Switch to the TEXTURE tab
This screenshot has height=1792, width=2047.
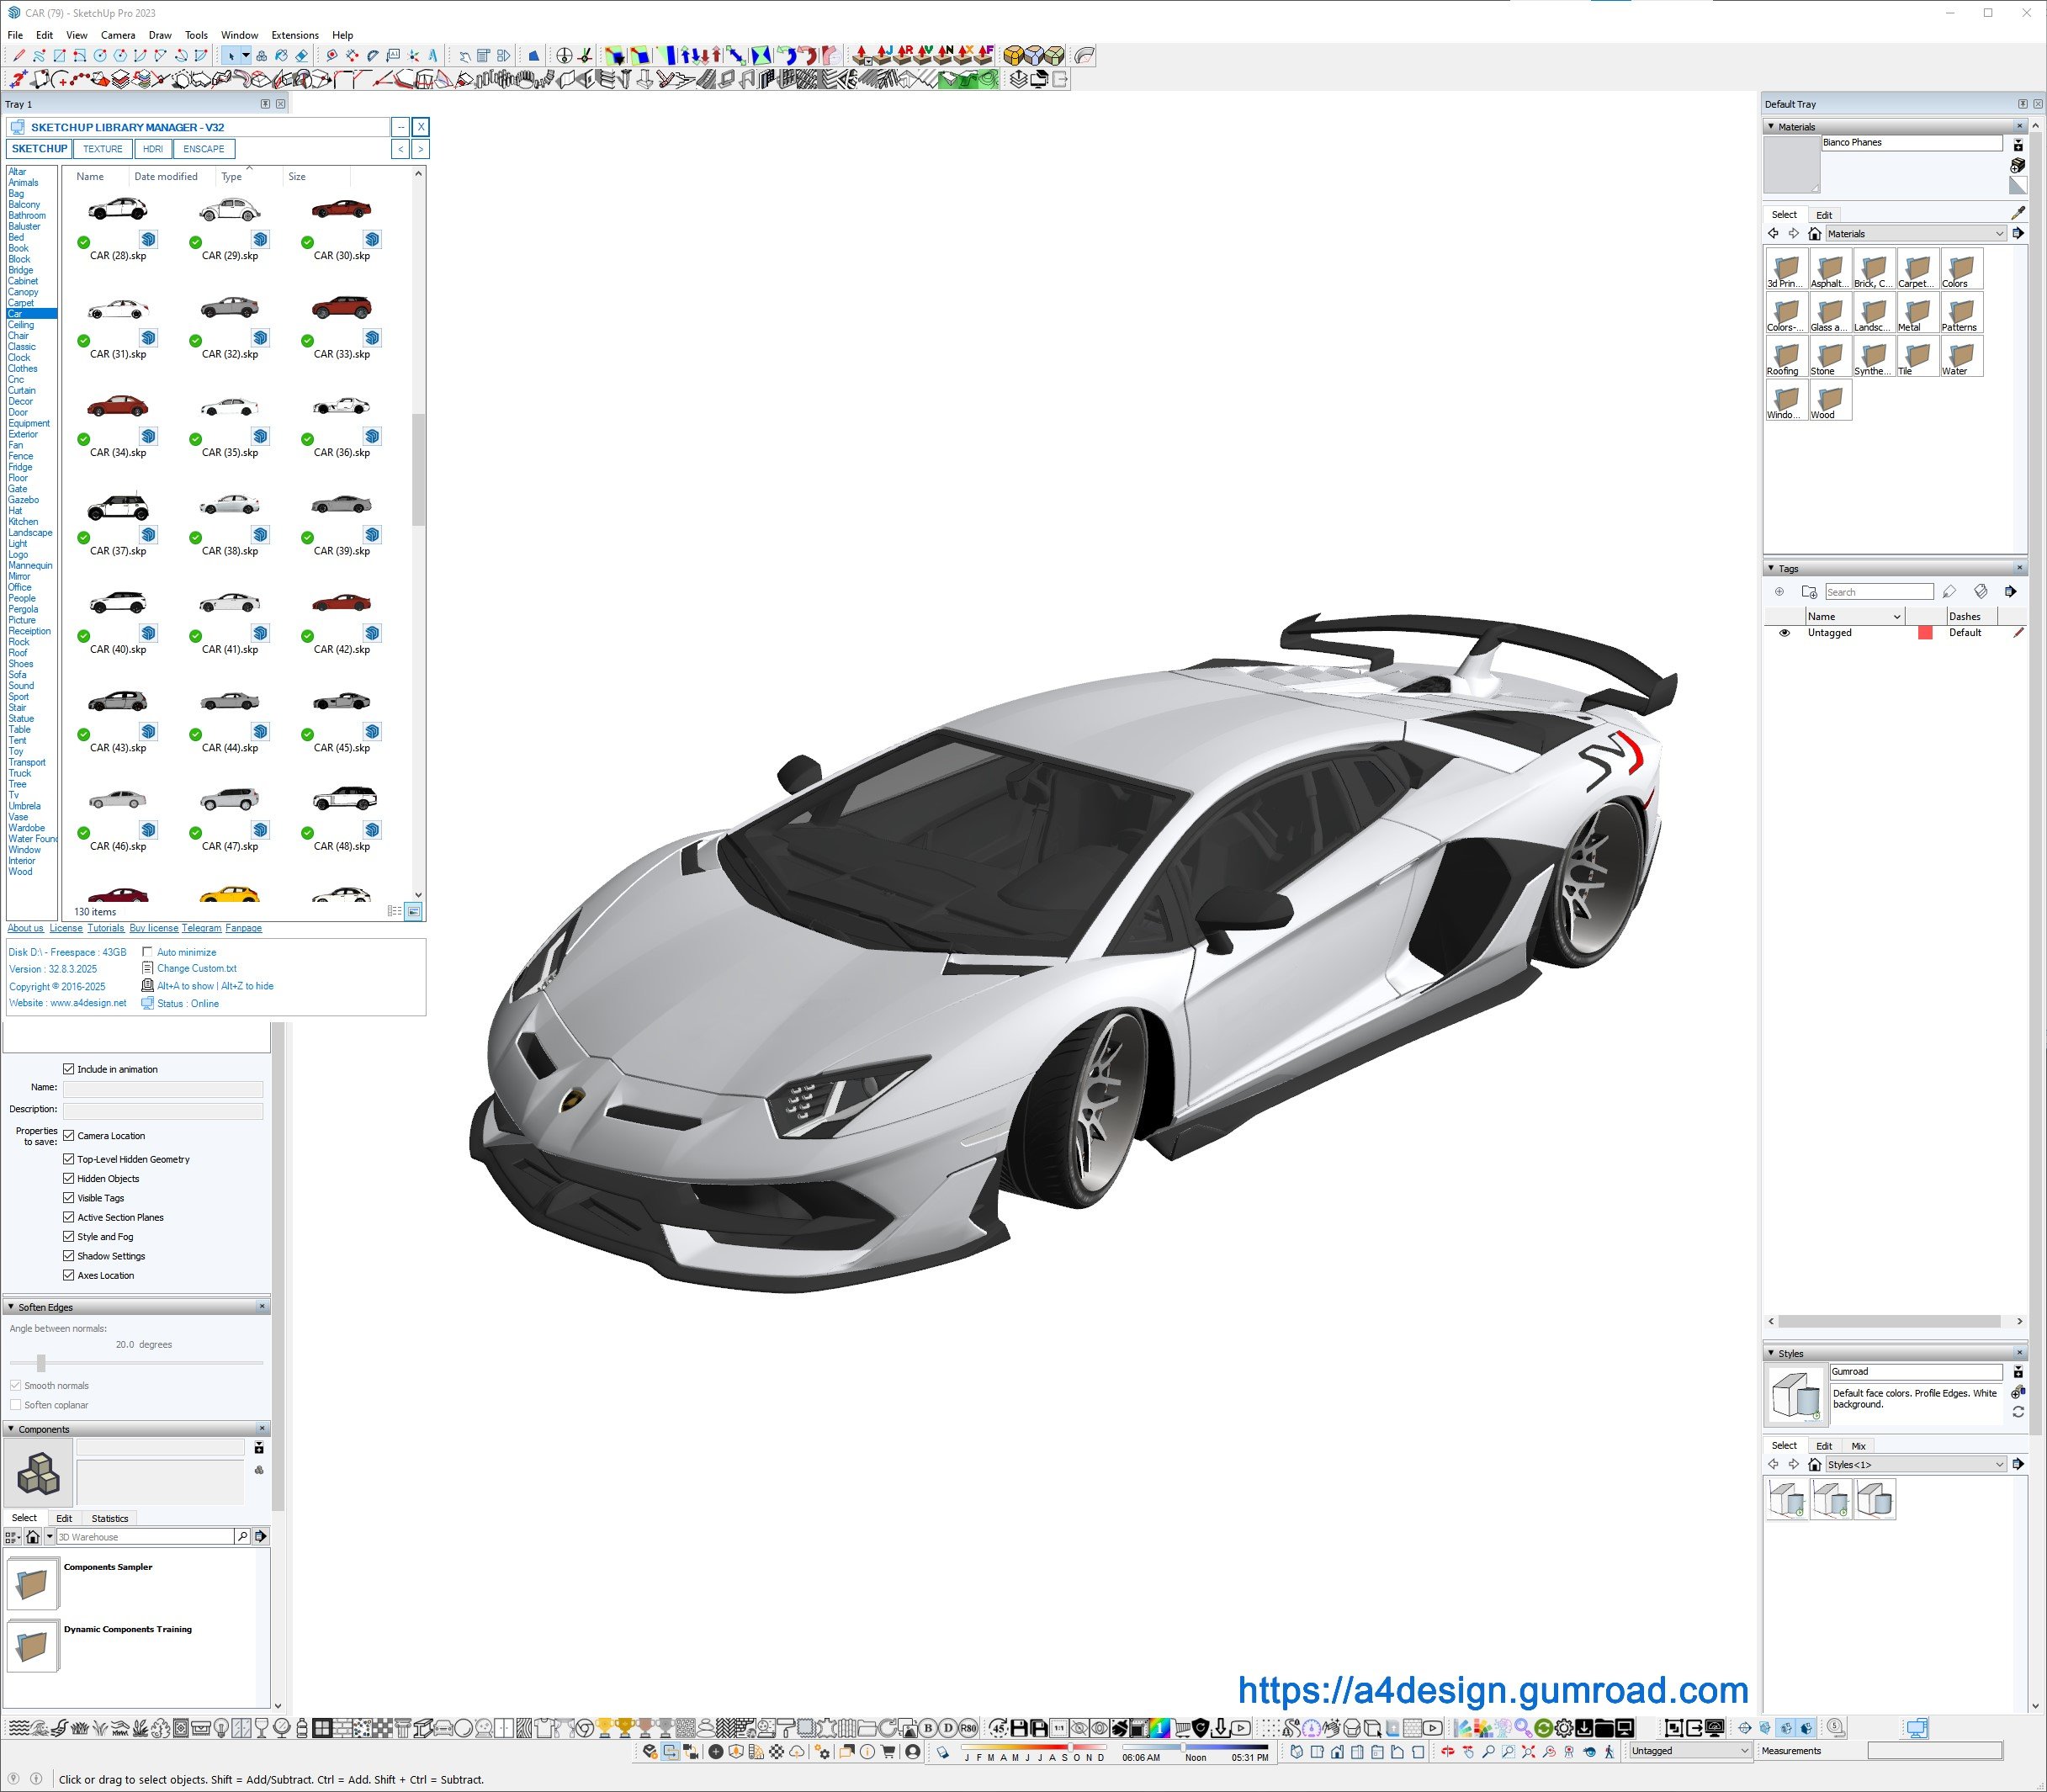[102, 149]
